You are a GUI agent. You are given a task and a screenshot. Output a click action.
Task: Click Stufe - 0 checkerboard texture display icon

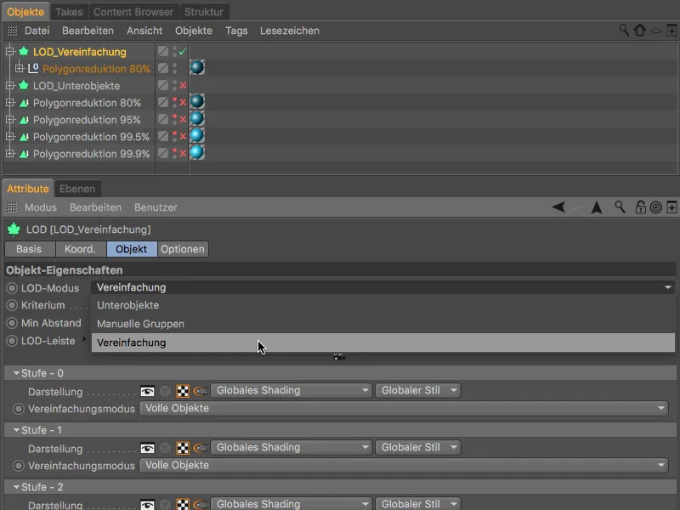coord(183,391)
